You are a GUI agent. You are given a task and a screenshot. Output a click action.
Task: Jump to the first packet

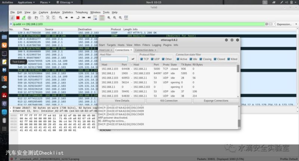(x=83, y=18)
